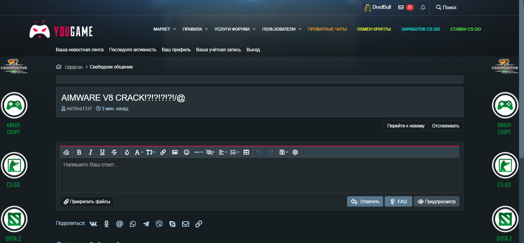Open the Поиск search
The height and width of the screenshot is (243, 524).
point(446,7)
